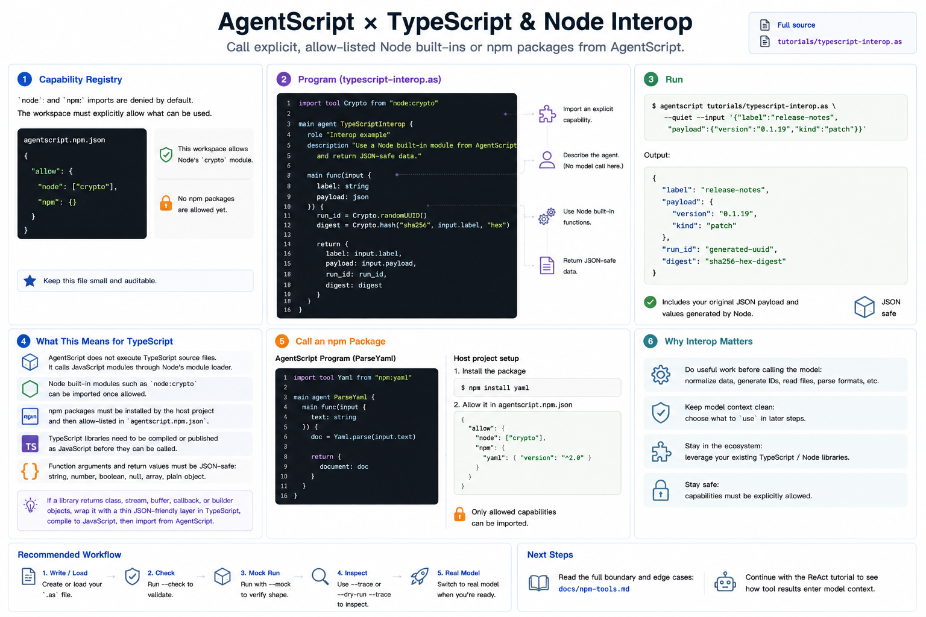Click the npm logo icon
The image size is (926, 617).
click(30, 416)
